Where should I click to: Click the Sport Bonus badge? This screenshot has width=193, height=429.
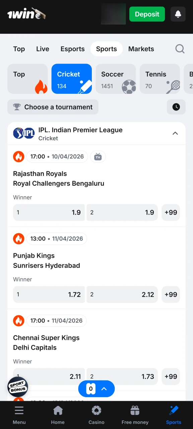click(x=17, y=387)
